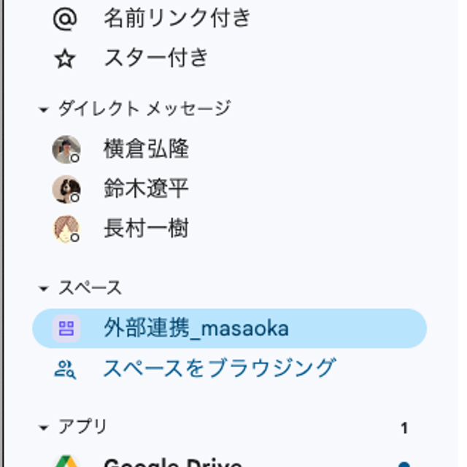Collapse the スペース section arrow
The image size is (467, 467).
(44, 289)
